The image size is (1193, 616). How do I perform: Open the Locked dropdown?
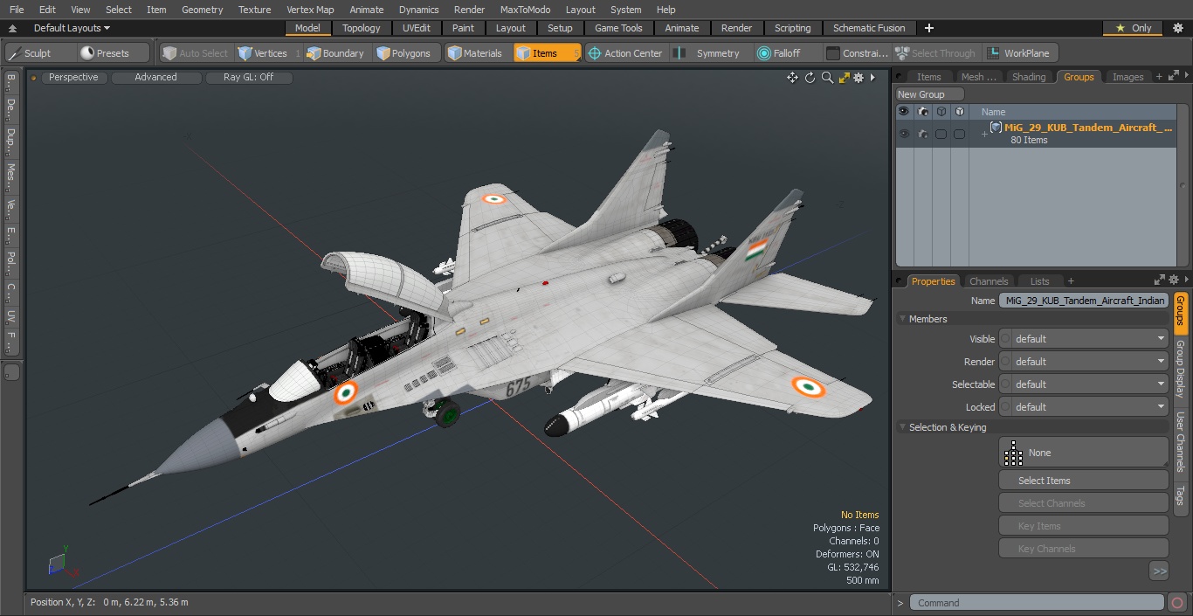[1083, 407]
